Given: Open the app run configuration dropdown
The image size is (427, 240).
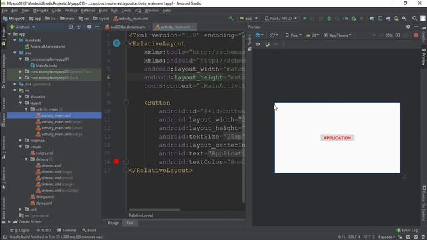Looking at the screenshot, I should tap(248, 19).
